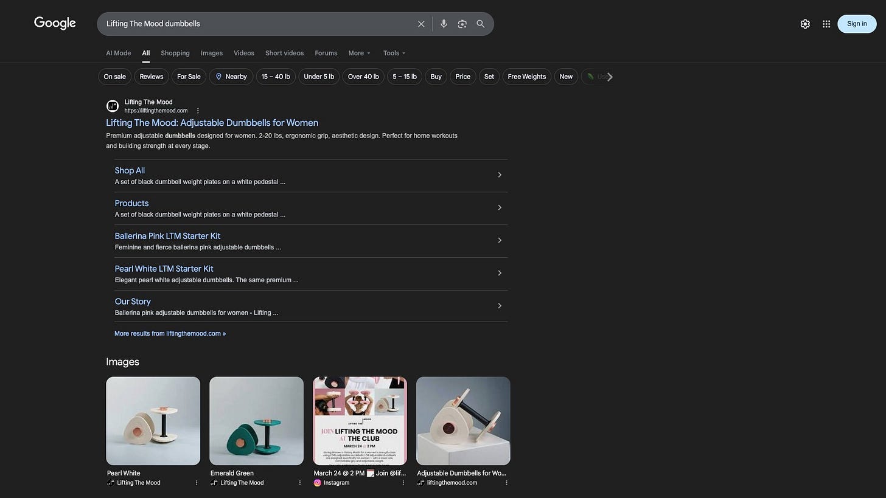Open the Adjustable Dumbbells for Women thumbnail

pyautogui.click(x=464, y=421)
